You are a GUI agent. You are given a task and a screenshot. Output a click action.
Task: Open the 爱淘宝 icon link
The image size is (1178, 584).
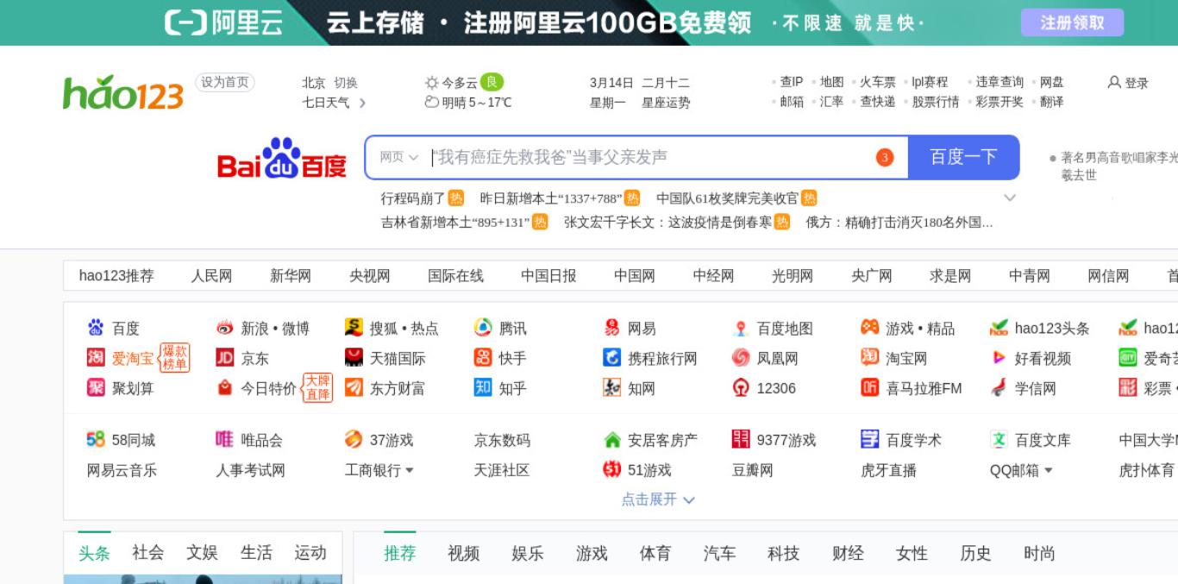click(121, 358)
